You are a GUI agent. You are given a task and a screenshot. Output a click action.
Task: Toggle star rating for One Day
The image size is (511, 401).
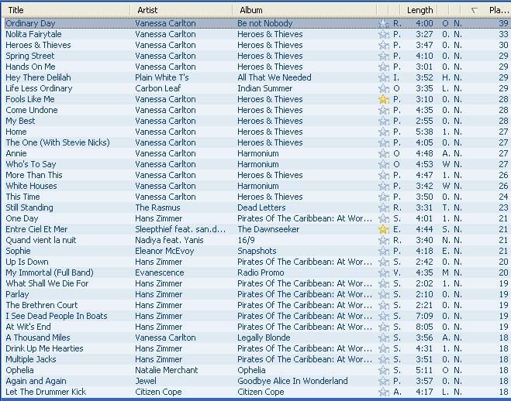point(384,218)
